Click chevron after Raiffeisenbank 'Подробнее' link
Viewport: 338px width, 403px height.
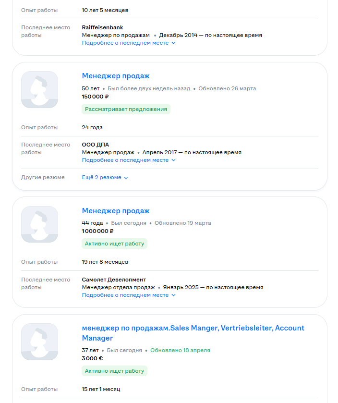click(x=174, y=43)
